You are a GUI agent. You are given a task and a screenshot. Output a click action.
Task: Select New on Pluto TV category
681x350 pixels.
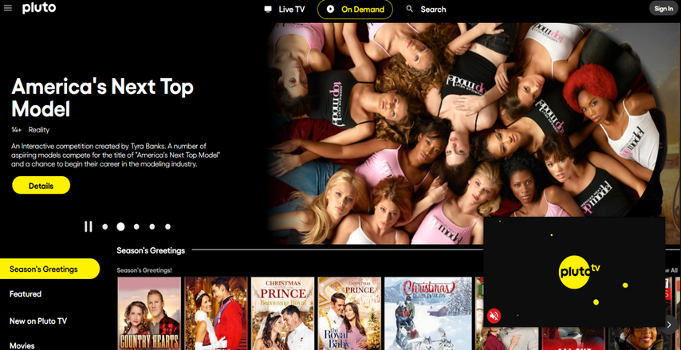(x=38, y=321)
